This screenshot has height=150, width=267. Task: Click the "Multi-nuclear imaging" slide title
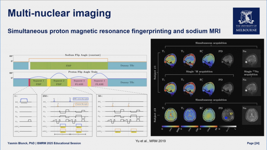coord(59,13)
